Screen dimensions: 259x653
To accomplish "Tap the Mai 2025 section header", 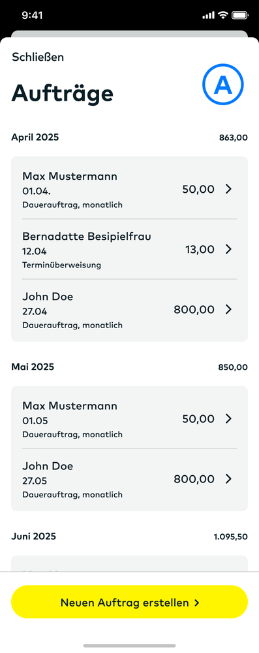I will 33,367.
